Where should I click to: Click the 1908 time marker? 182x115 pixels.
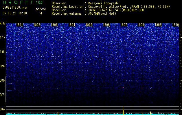141,24
